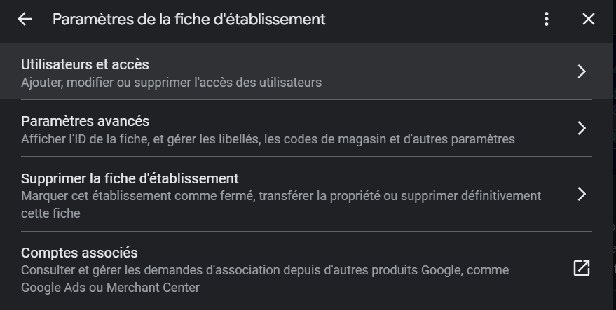Close the settings panel with the X
The height and width of the screenshot is (310, 616).
589,20
